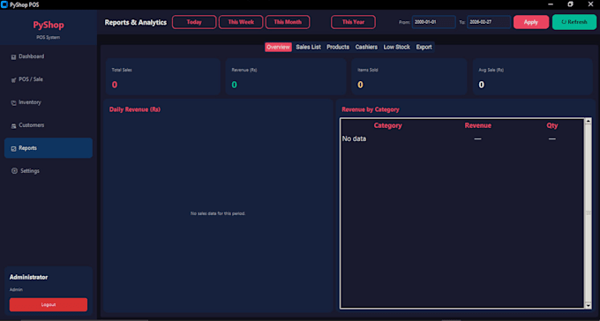The width and height of the screenshot is (600, 321).
Task: Open the Export tab
Action: 424,47
